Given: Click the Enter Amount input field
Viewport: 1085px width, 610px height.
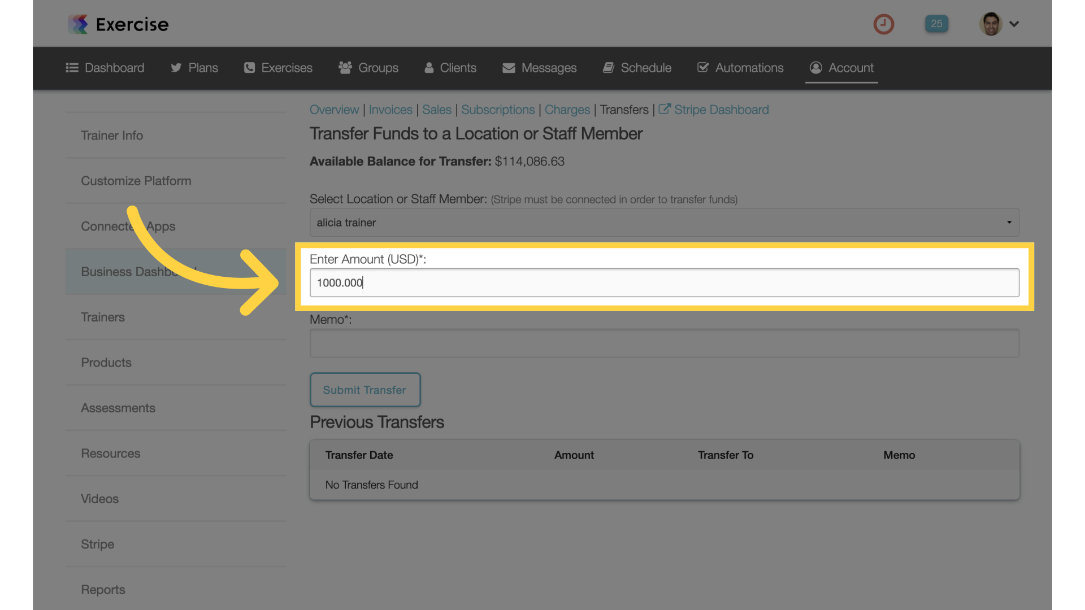Looking at the screenshot, I should pyautogui.click(x=665, y=282).
